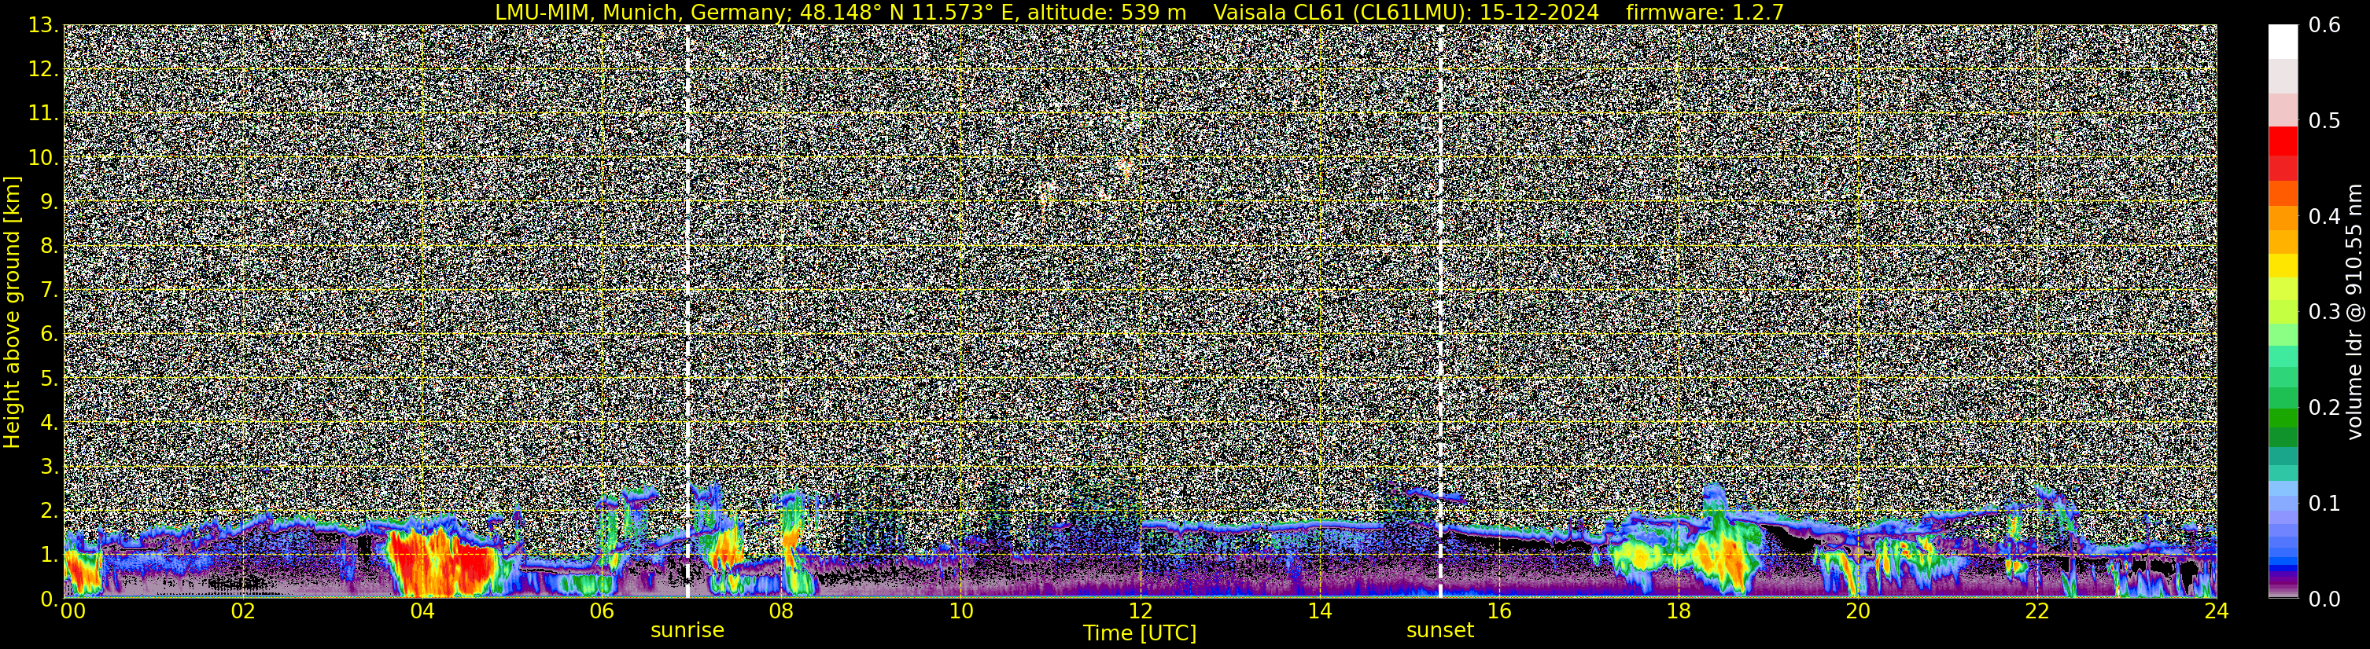Click the "Time [UTC]" axis title
Screen dimensions: 2370x649
1140,633
